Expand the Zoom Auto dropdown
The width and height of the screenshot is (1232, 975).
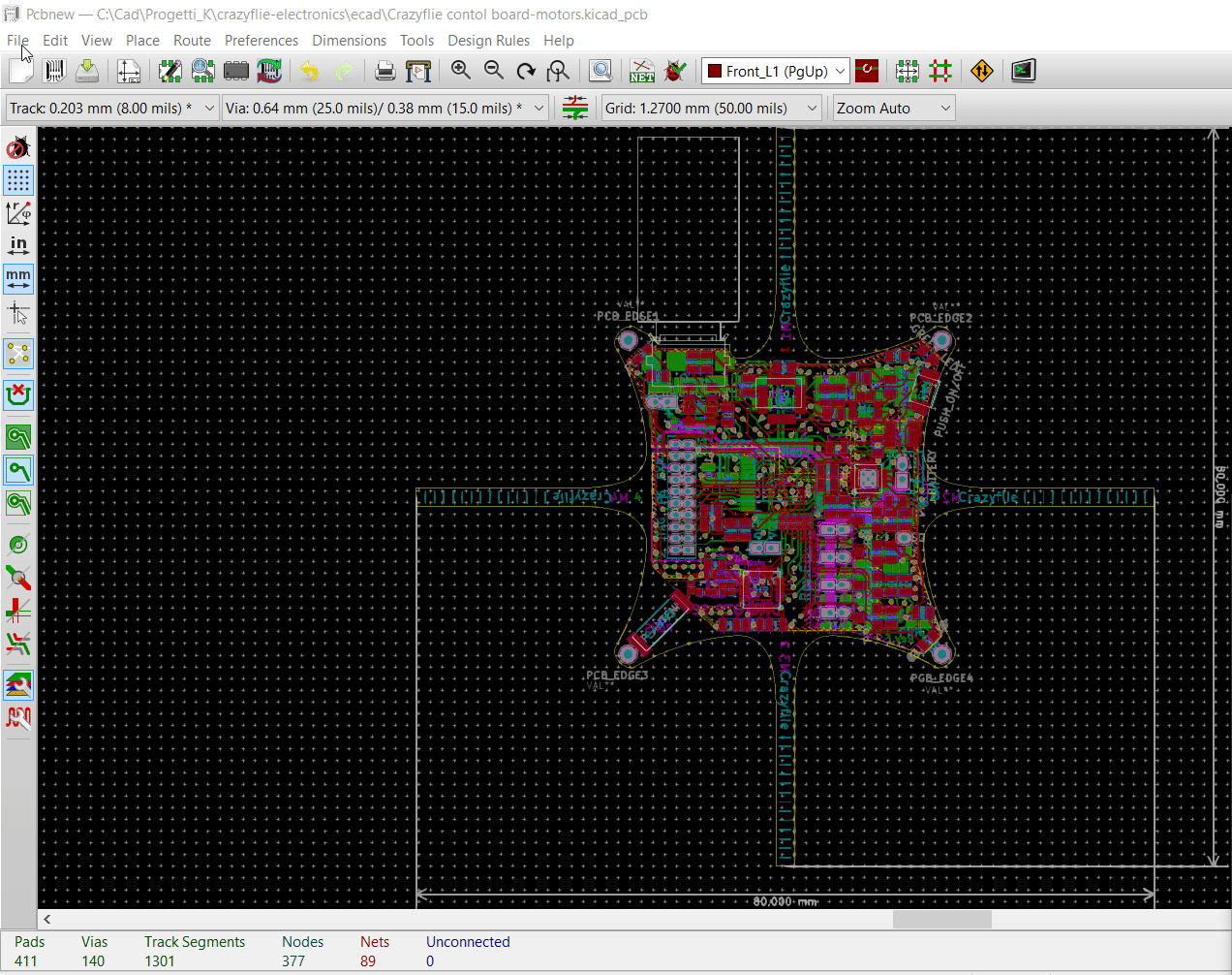[x=944, y=109]
